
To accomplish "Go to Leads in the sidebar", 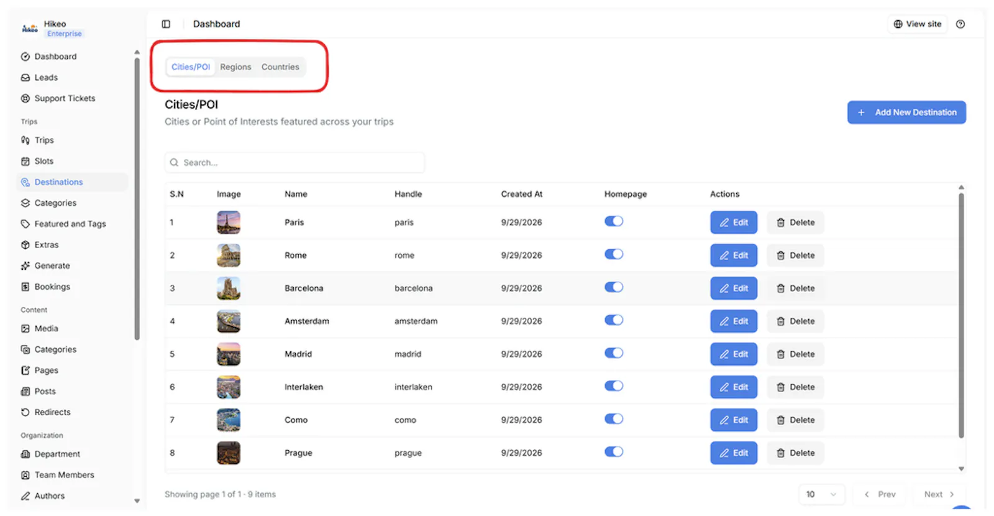I will coord(40,78).
